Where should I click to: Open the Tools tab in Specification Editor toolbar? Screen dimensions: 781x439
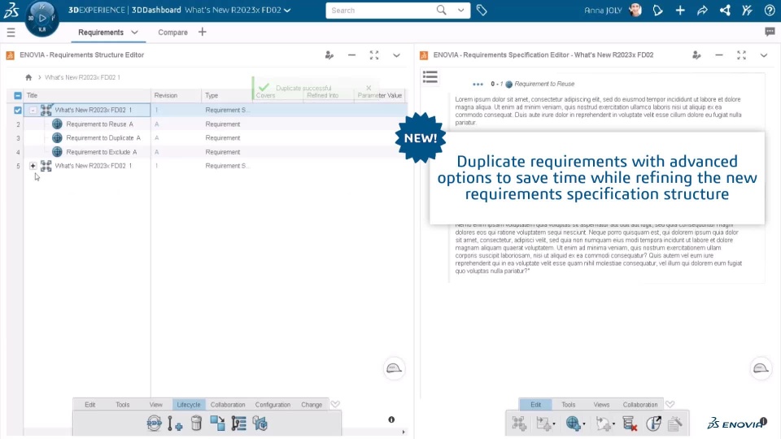[569, 405]
